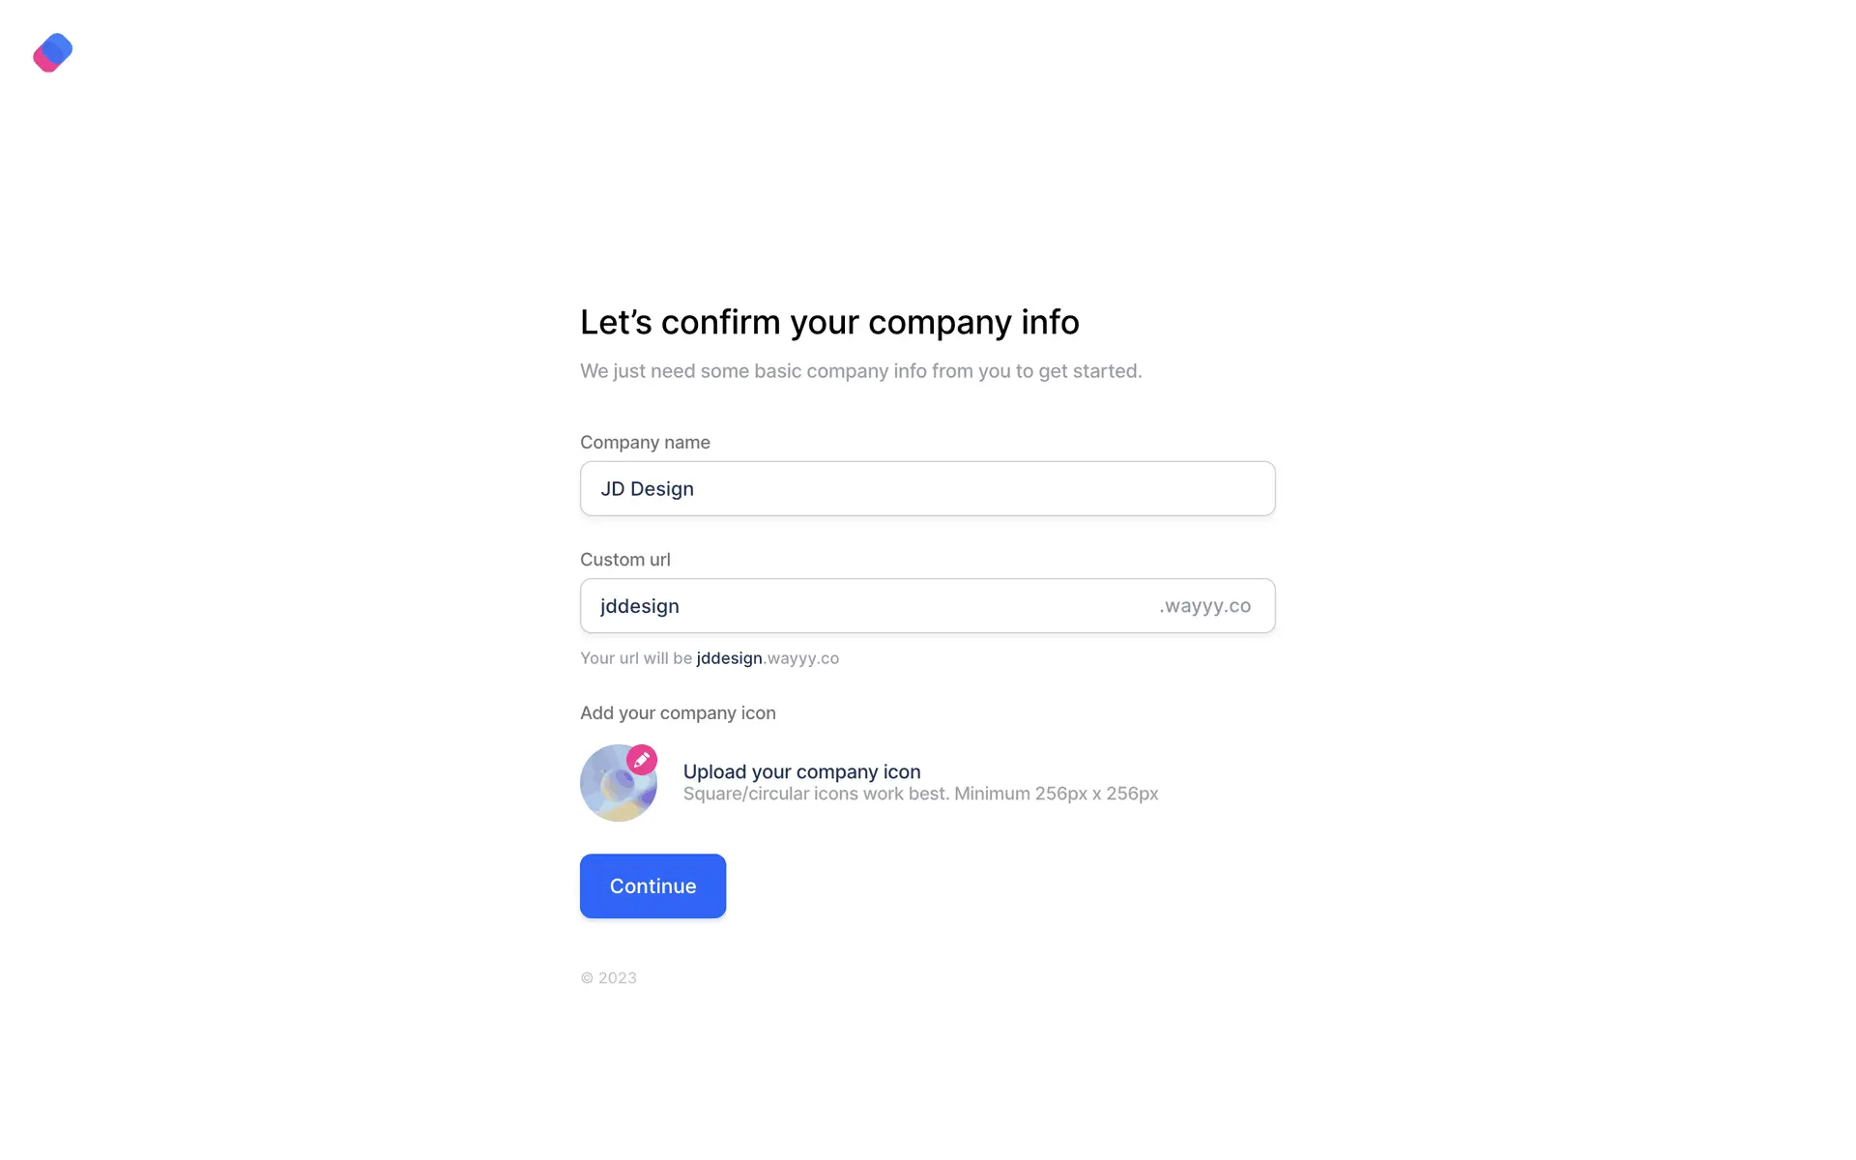The image size is (1856, 1160).
Task: Click the 'Custom url' label
Action: (624, 560)
